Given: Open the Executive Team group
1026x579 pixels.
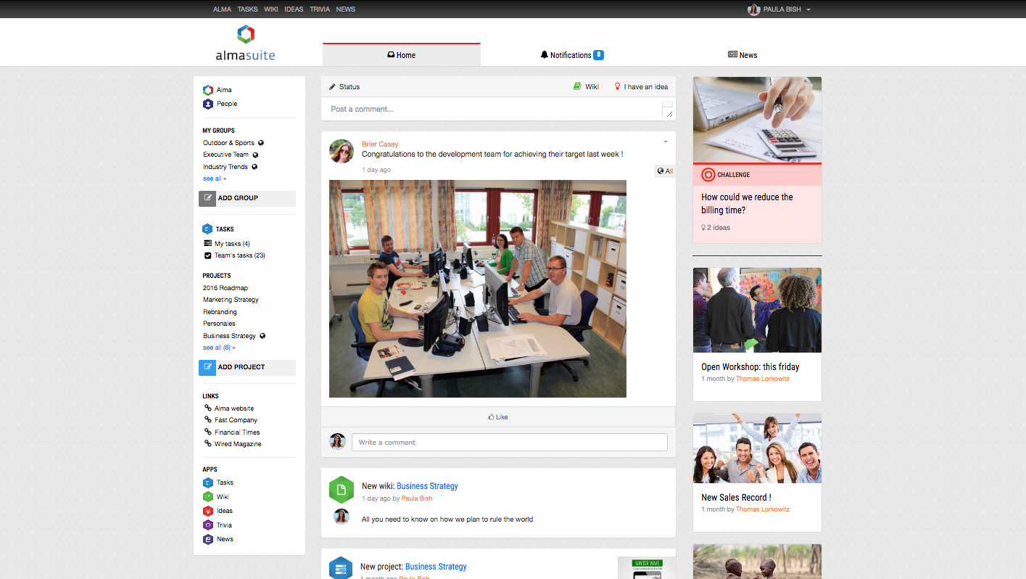Looking at the screenshot, I should tap(226, 155).
